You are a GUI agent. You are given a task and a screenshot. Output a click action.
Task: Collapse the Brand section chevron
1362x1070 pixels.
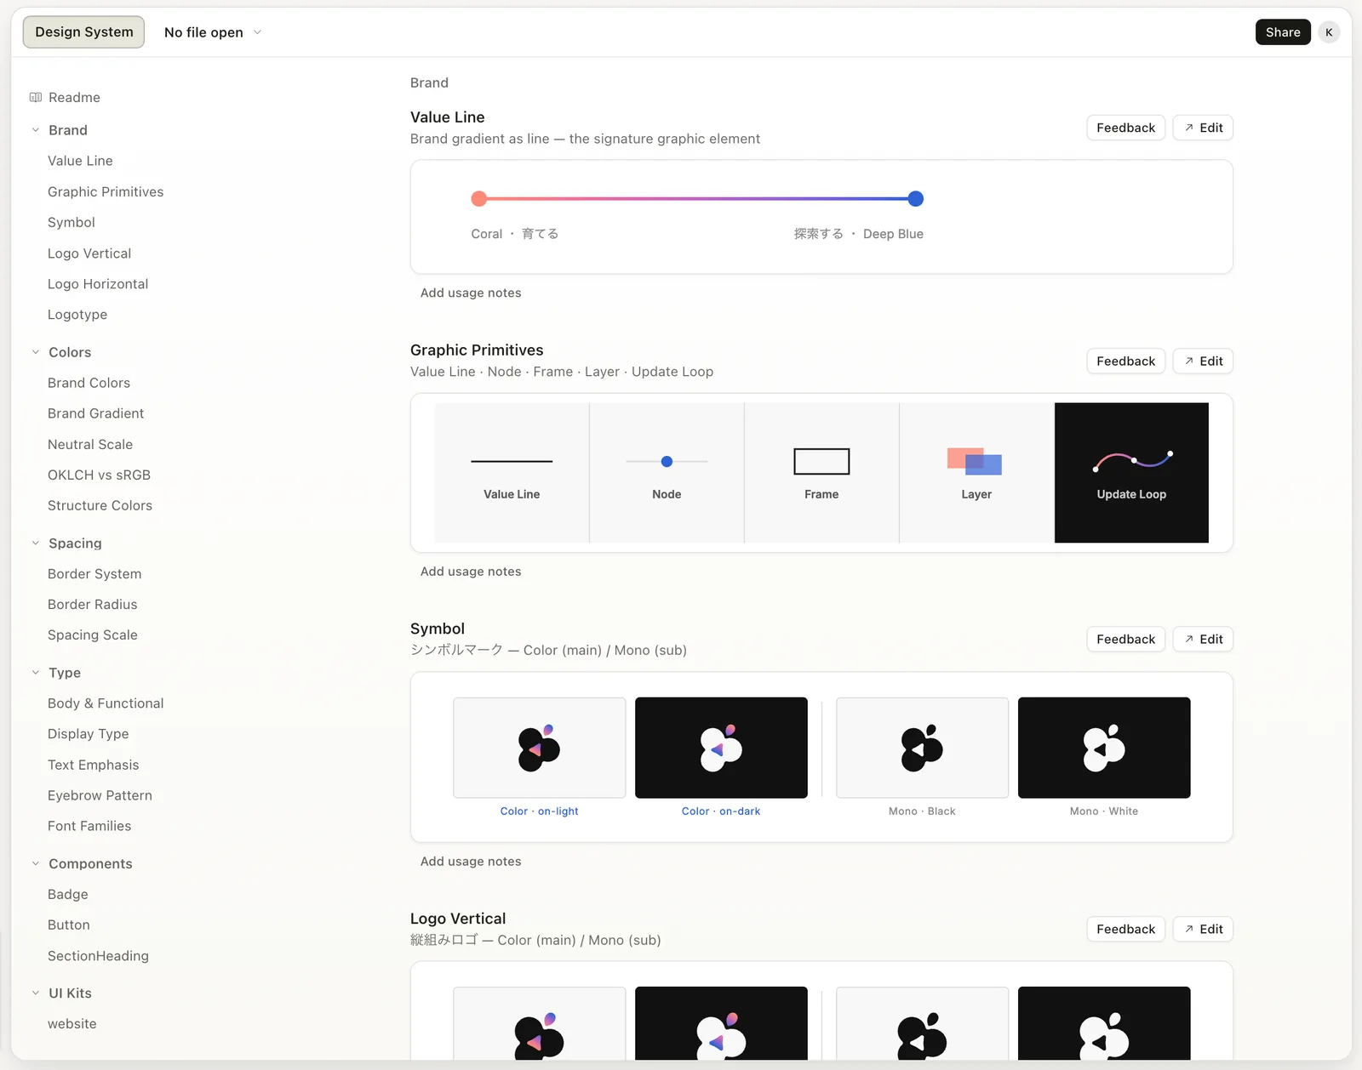pyautogui.click(x=36, y=130)
